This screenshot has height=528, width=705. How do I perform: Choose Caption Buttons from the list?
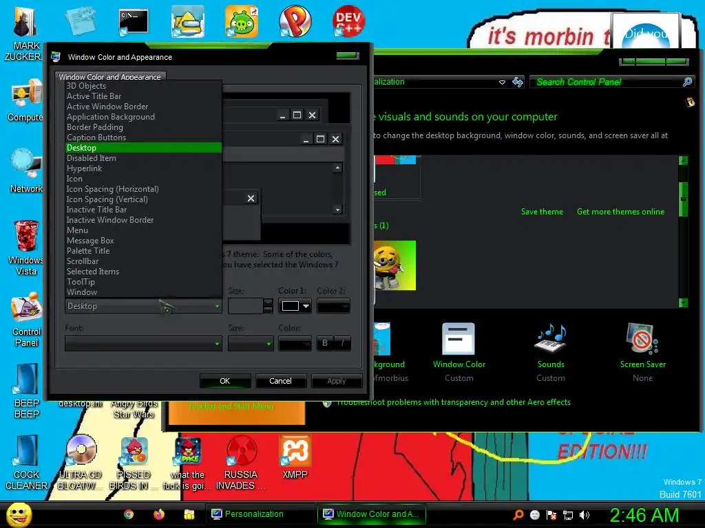143,137
